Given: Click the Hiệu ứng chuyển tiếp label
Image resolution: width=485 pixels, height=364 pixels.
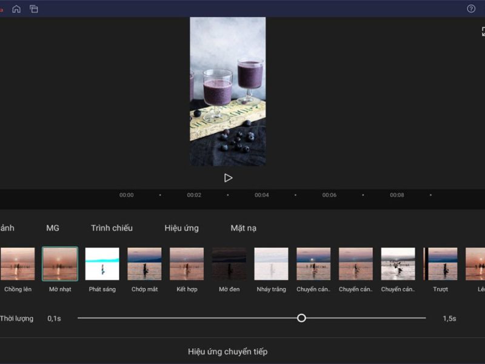Looking at the screenshot, I should pyautogui.click(x=227, y=352).
